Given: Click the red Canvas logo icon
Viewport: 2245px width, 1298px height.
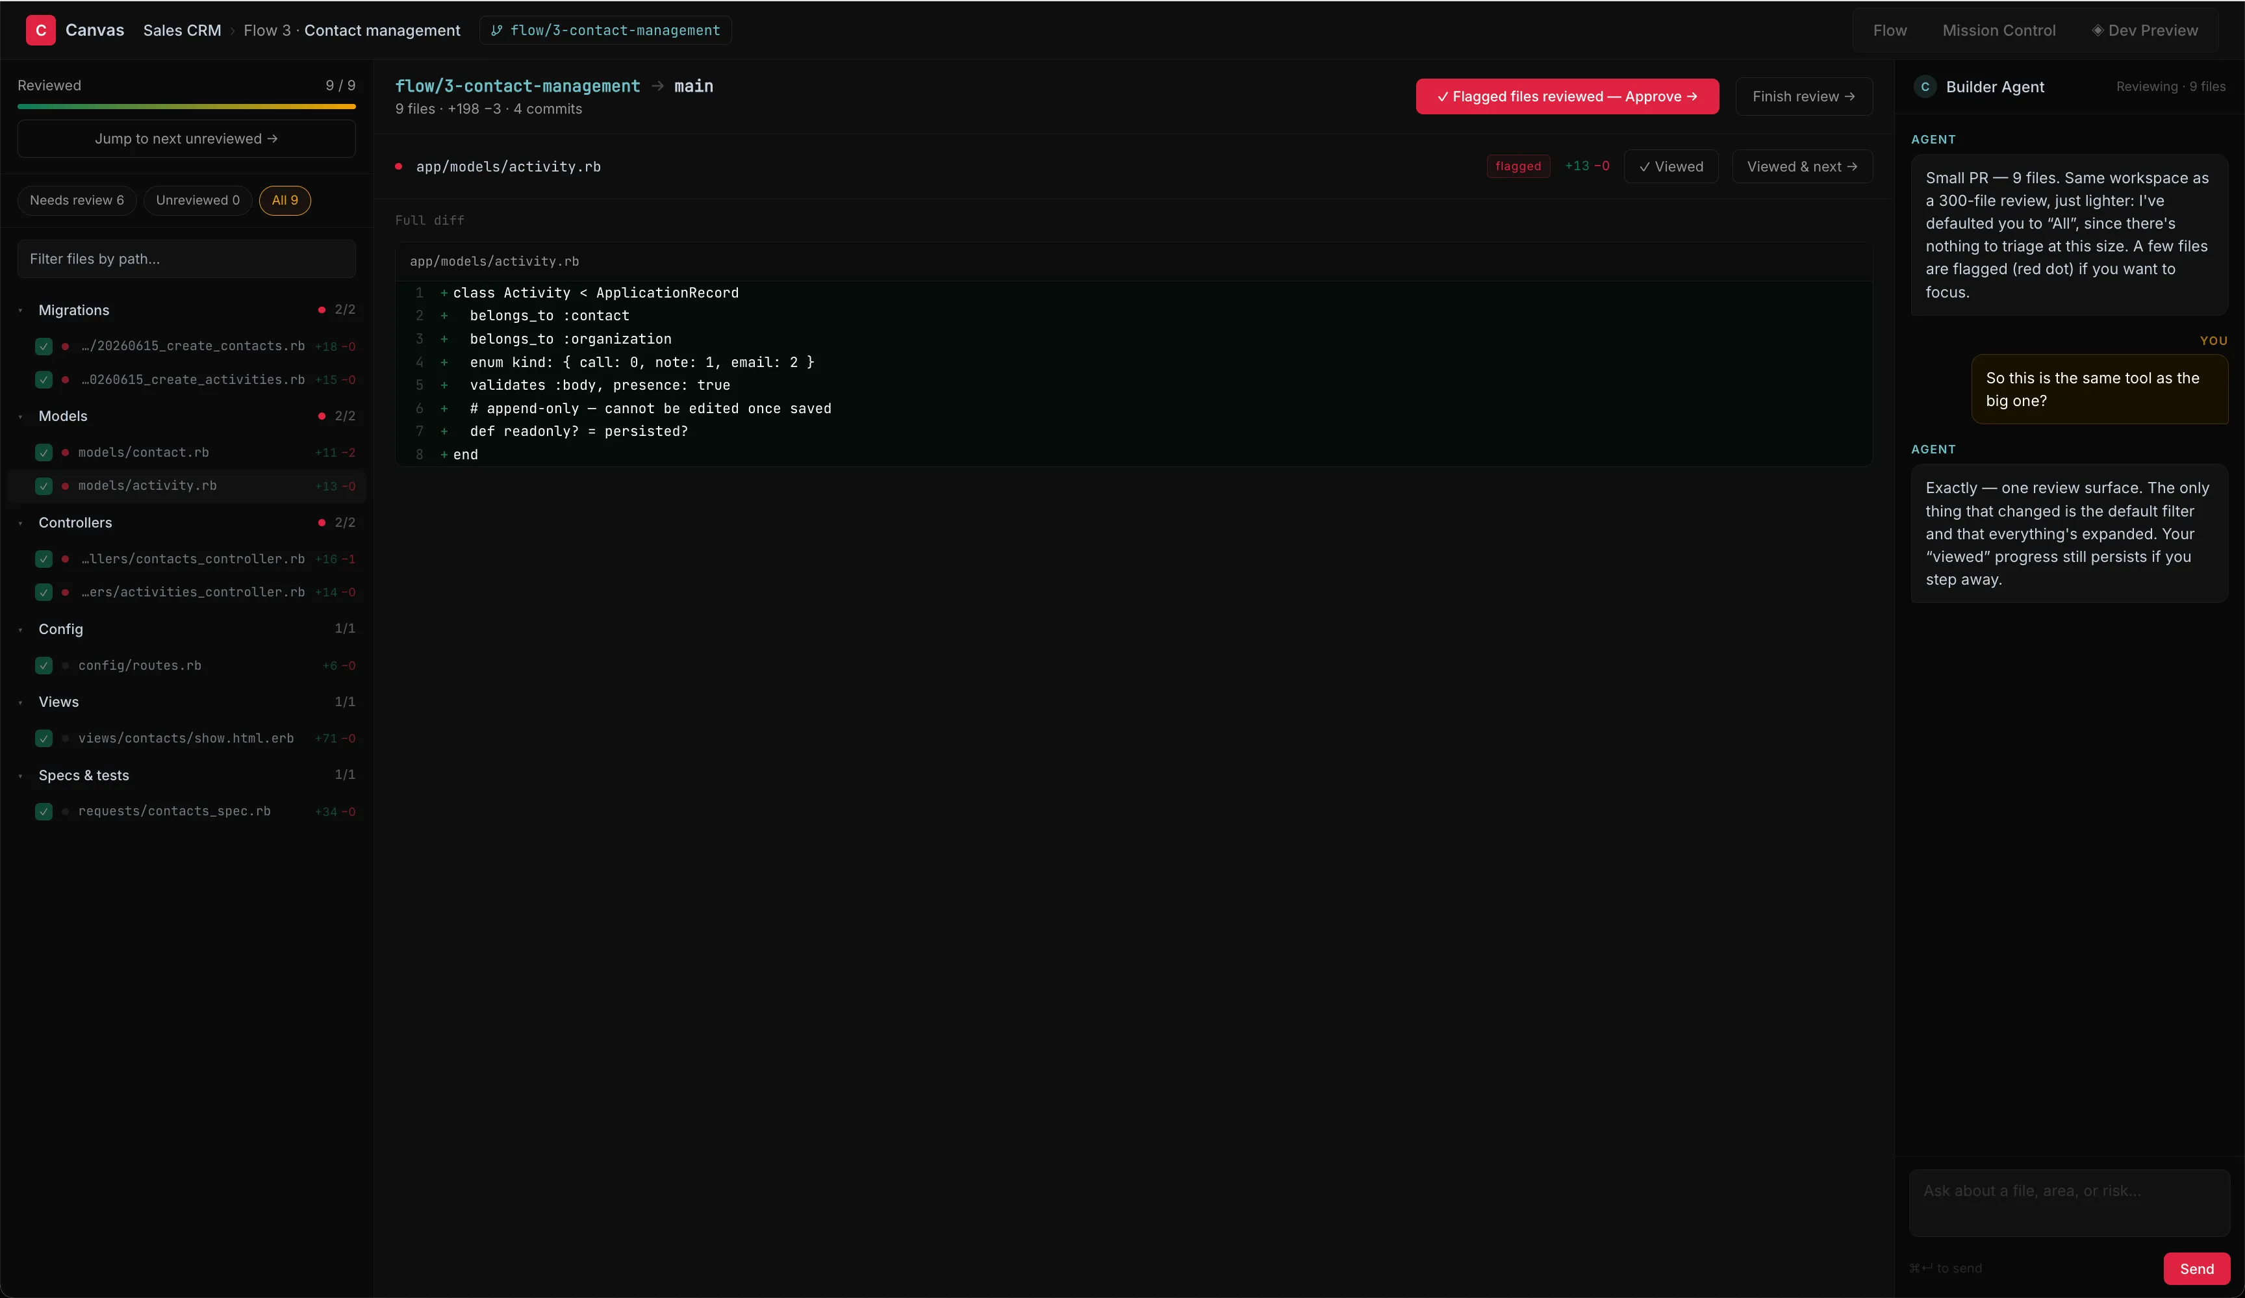Looking at the screenshot, I should point(41,31).
